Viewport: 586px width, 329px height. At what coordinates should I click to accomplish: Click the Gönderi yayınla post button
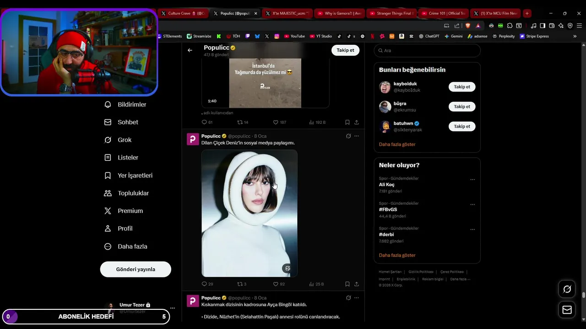point(136,269)
